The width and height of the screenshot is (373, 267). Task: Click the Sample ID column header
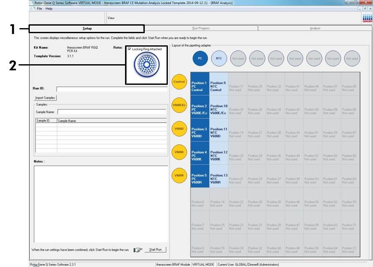(x=46, y=120)
